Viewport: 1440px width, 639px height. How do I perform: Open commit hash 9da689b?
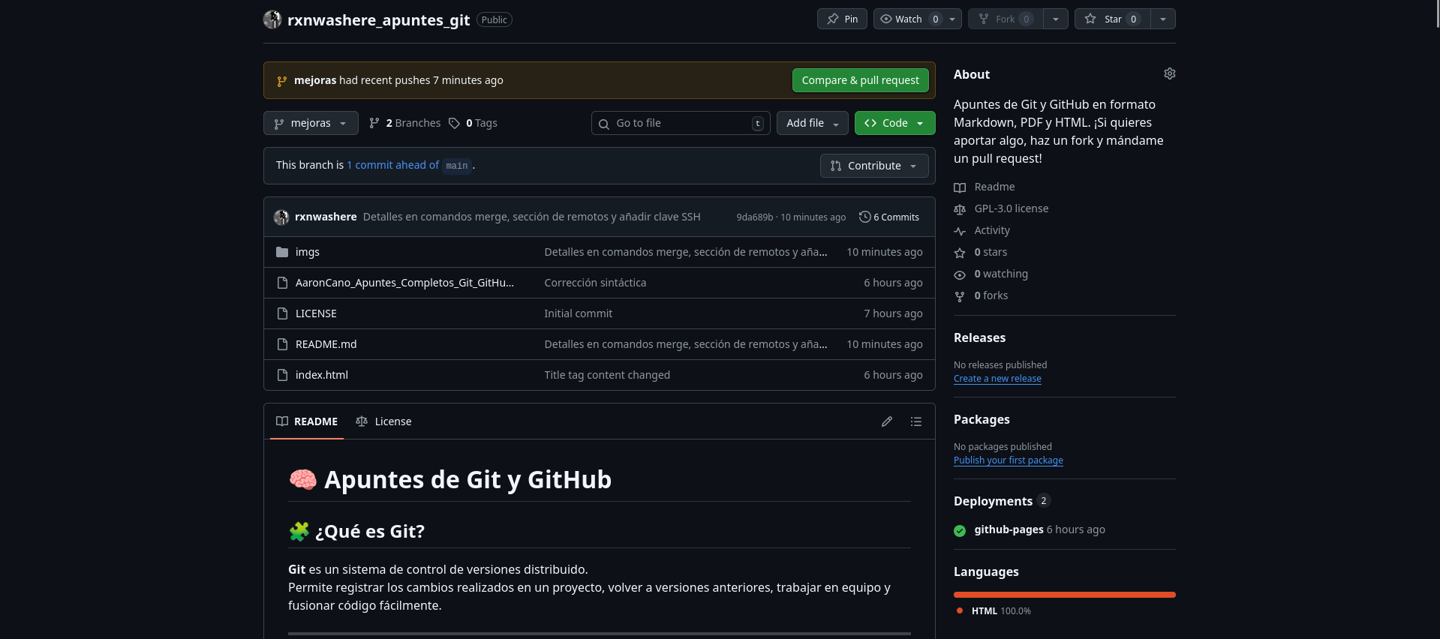pyautogui.click(x=754, y=217)
